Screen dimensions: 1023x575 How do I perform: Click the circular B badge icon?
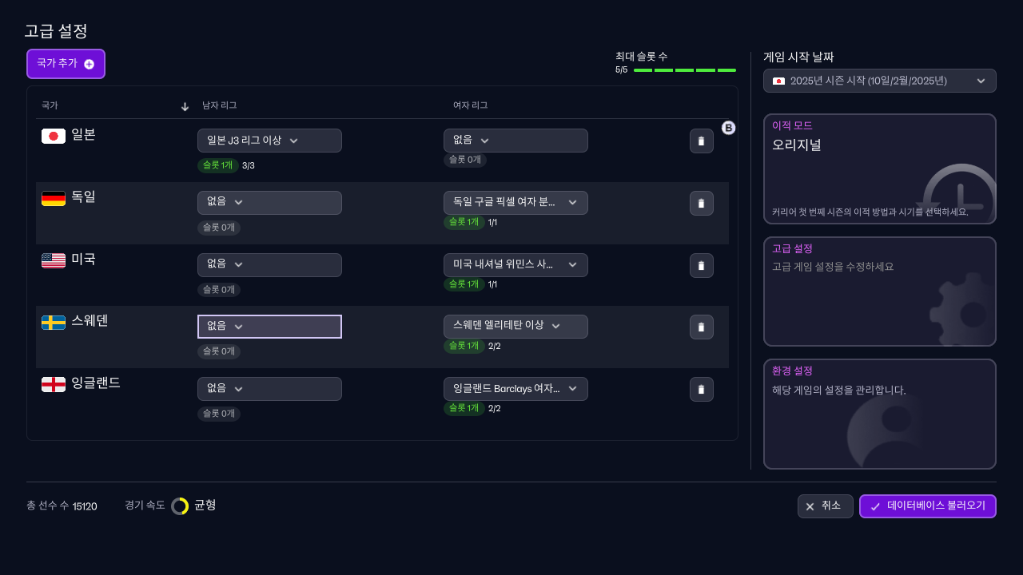(728, 128)
